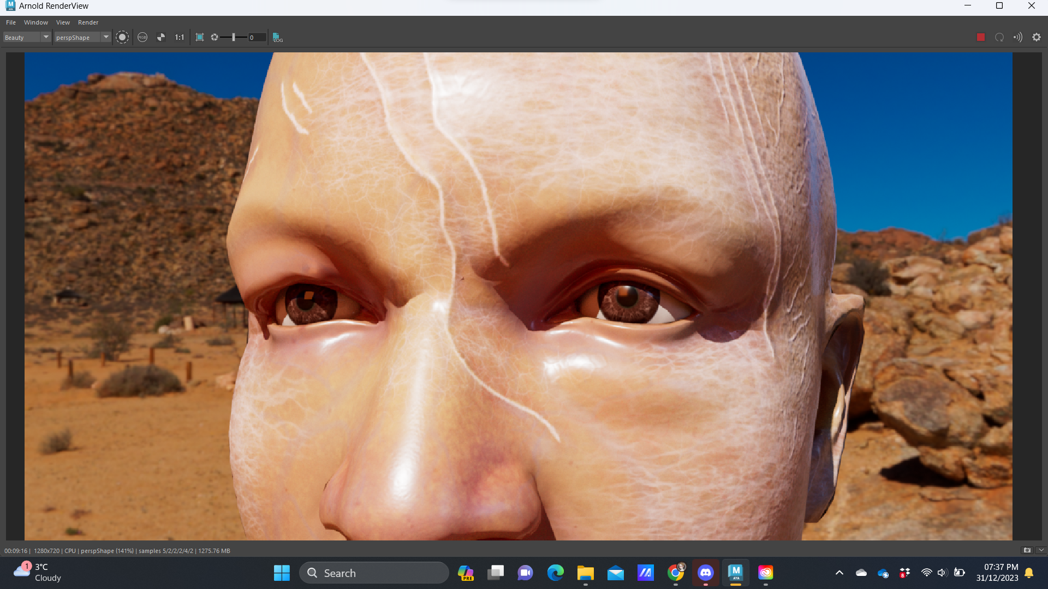Open the Window menu
Viewport: 1048px width, 589px height.
36,22
